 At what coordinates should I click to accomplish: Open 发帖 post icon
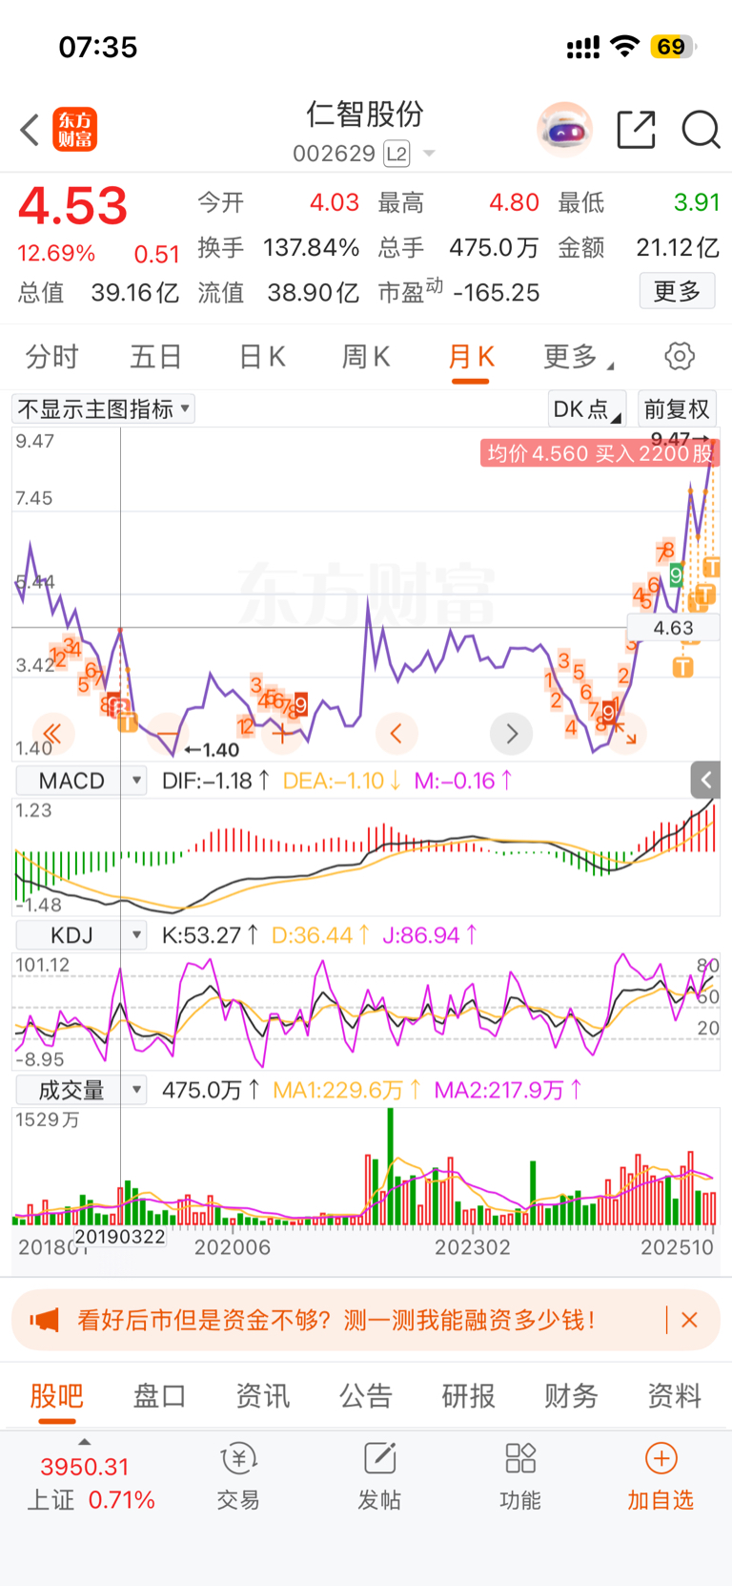379,1476
